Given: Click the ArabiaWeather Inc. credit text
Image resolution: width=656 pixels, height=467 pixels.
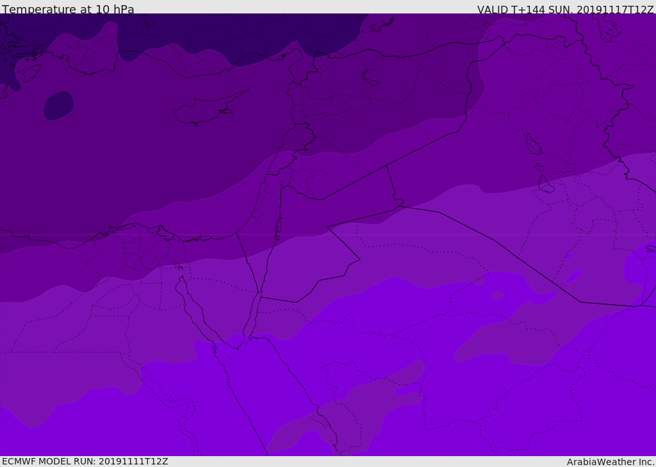Looking at the screenshot, I should pos(611,462).
